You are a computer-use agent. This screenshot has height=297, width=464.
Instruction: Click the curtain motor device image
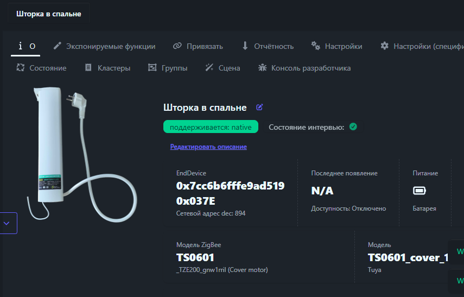82,154
